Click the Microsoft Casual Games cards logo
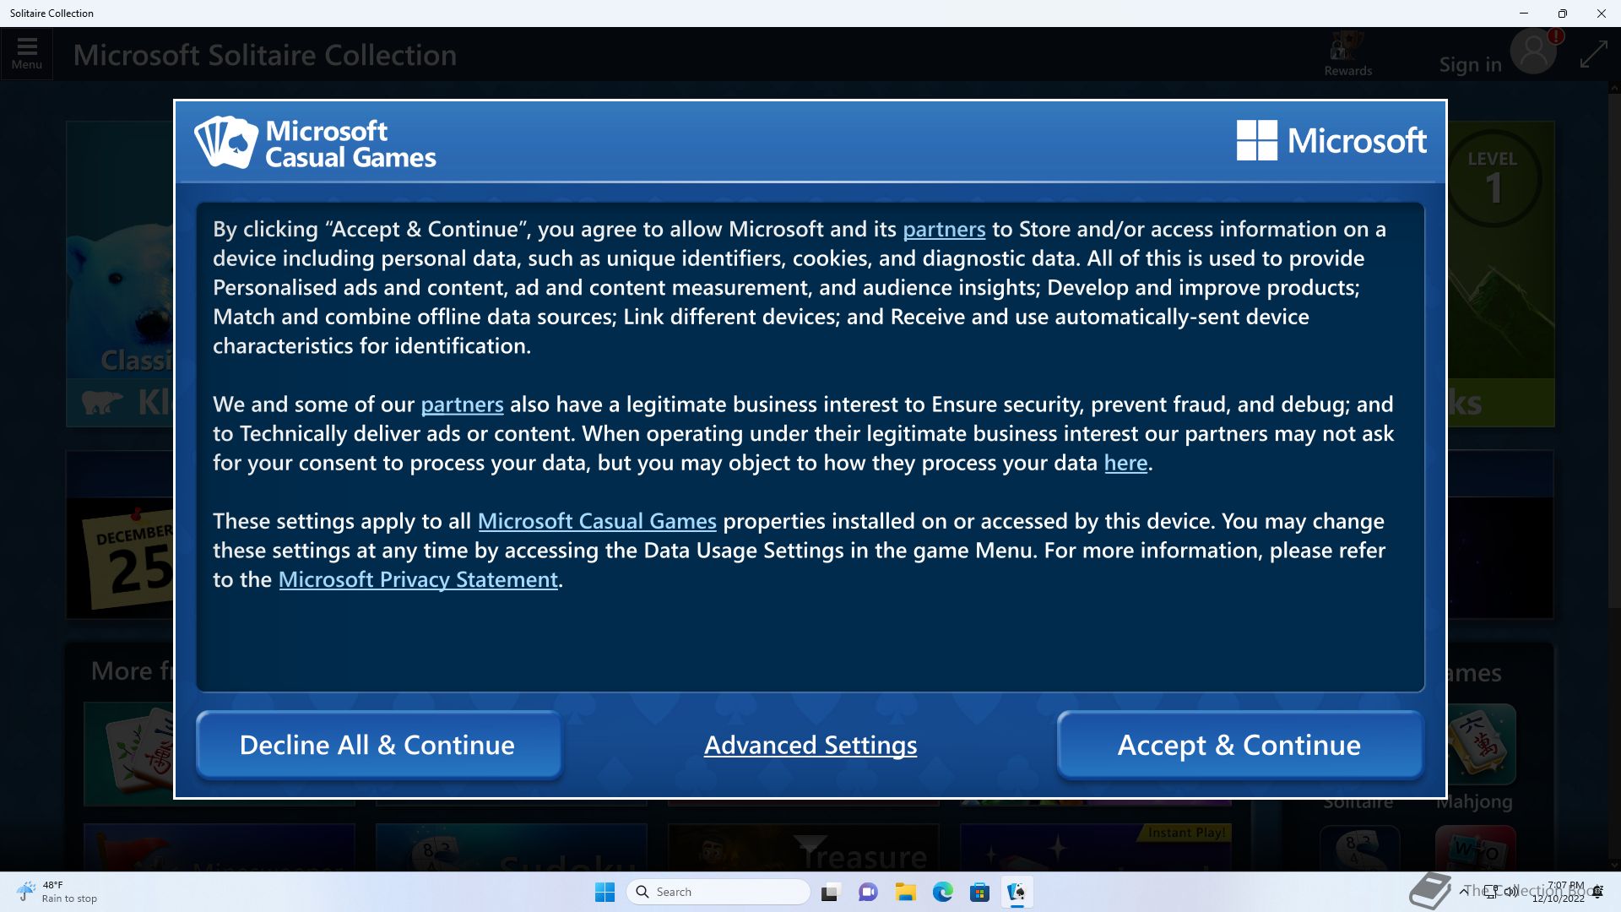1621x912 pixels. (226, 142)
